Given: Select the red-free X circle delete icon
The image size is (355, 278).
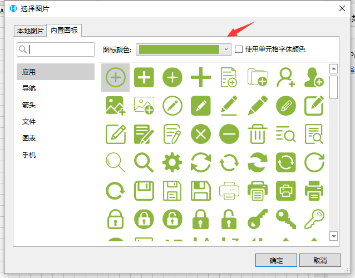Looking at the screenshot, I should [x=201, y=134].
